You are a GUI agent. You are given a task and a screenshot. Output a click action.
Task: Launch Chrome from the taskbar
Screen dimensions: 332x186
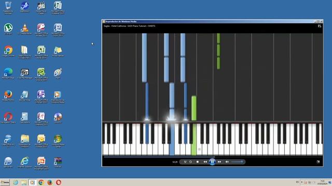[x=41, y=182]
